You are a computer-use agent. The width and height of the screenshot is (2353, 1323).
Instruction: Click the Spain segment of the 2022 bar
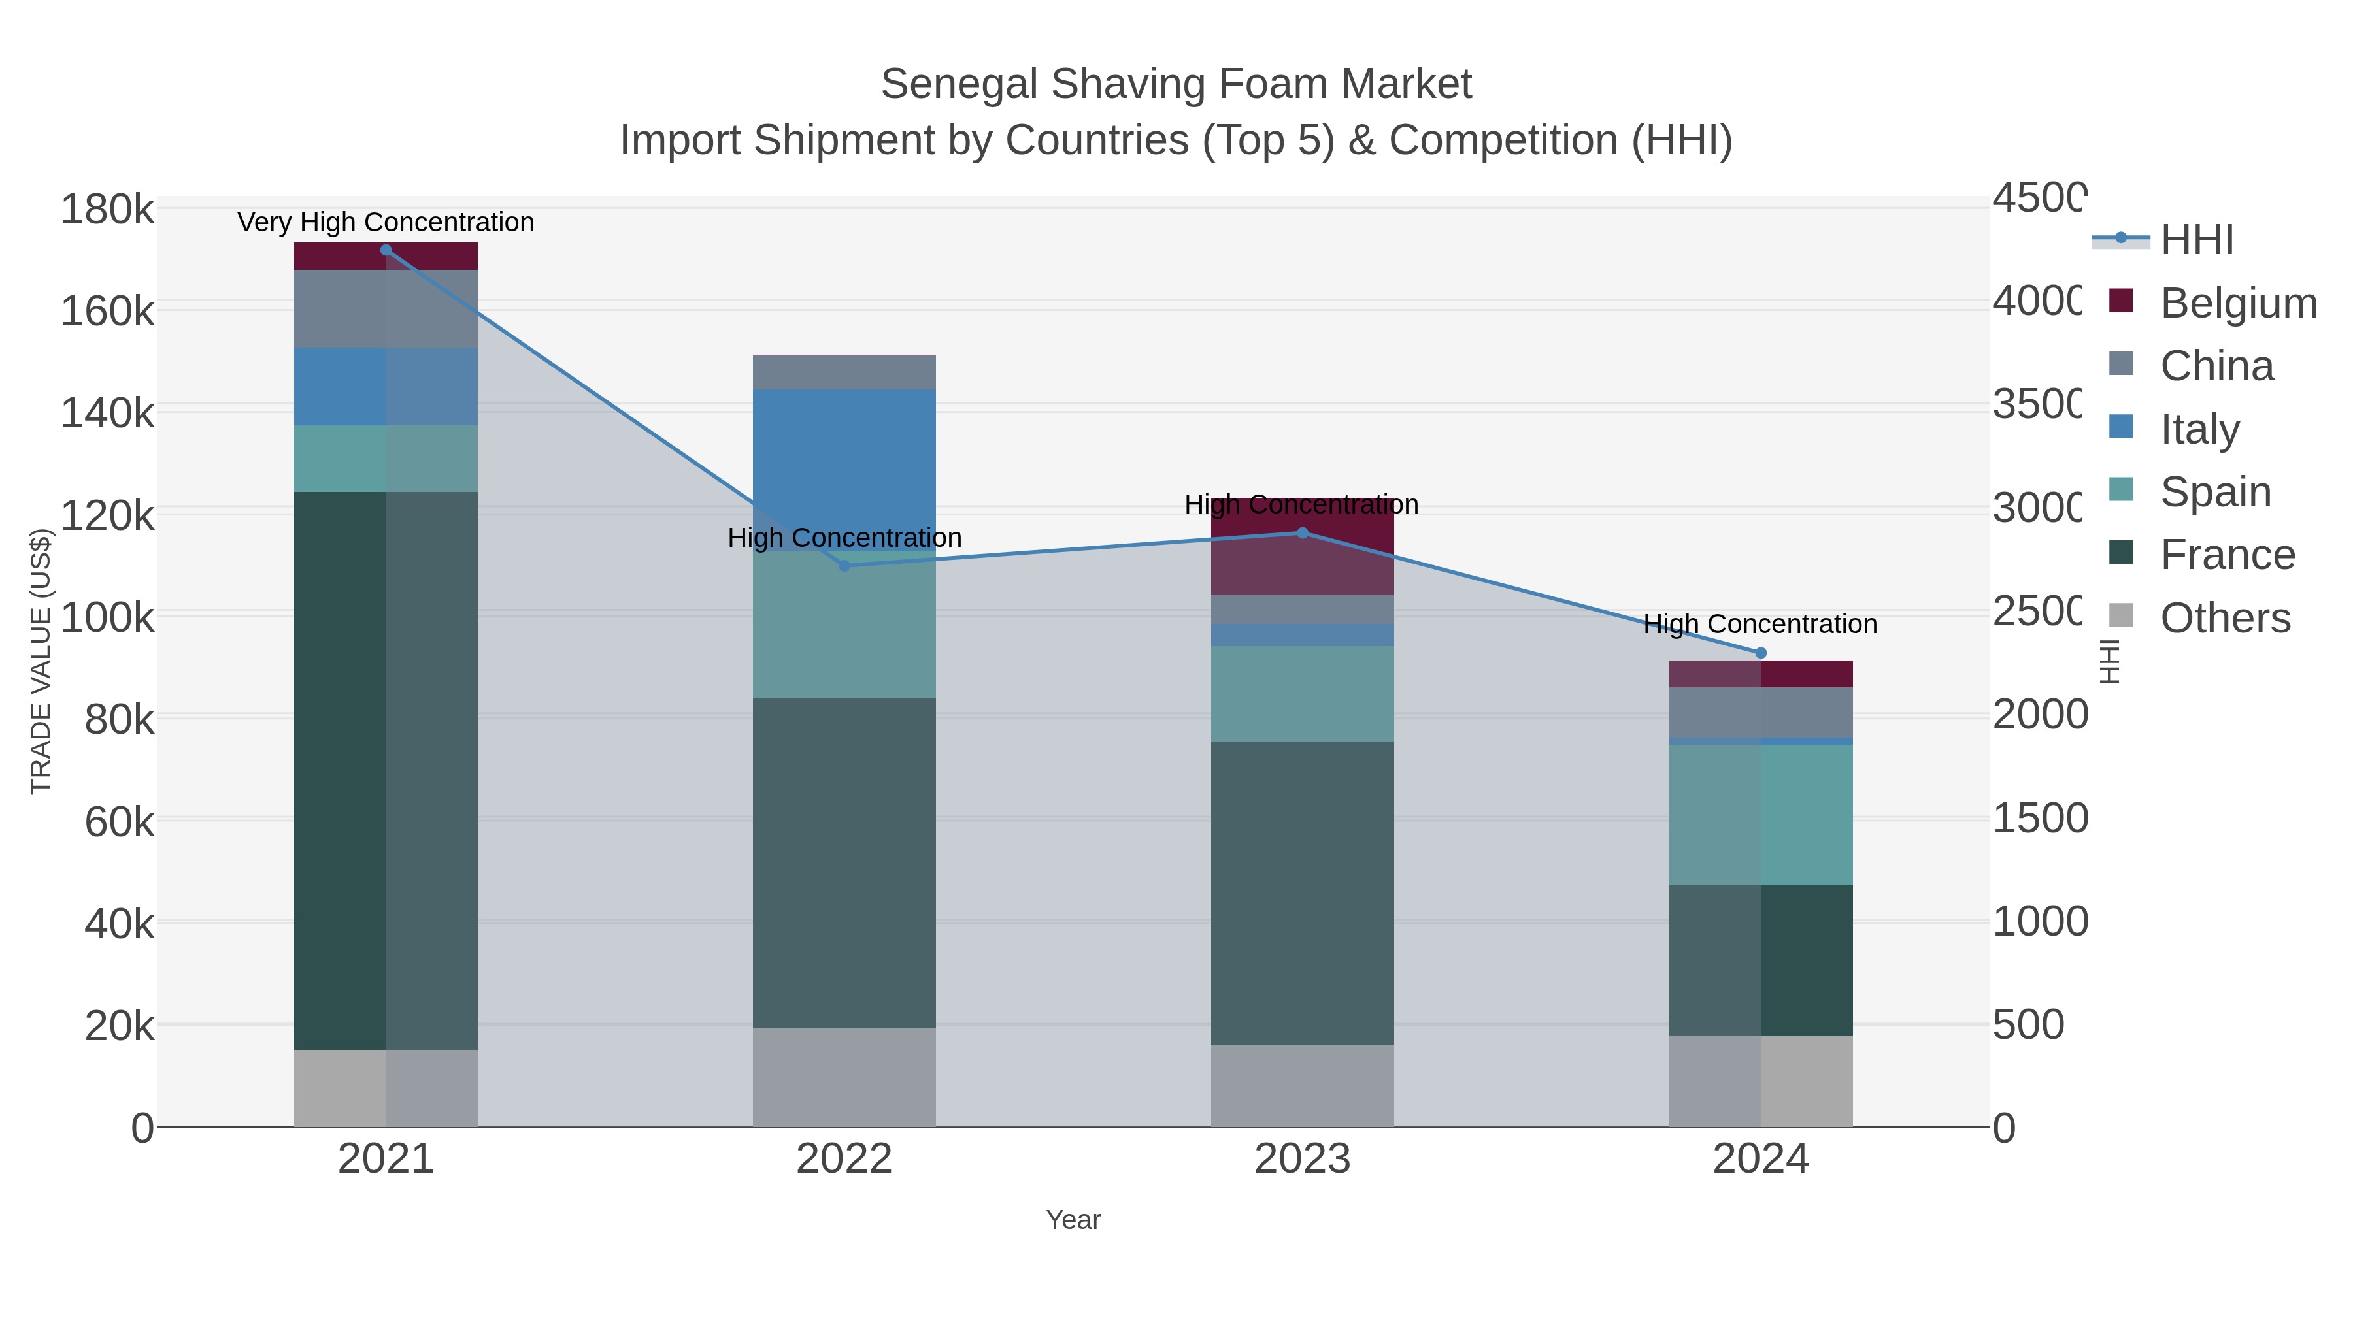[844, 625]
